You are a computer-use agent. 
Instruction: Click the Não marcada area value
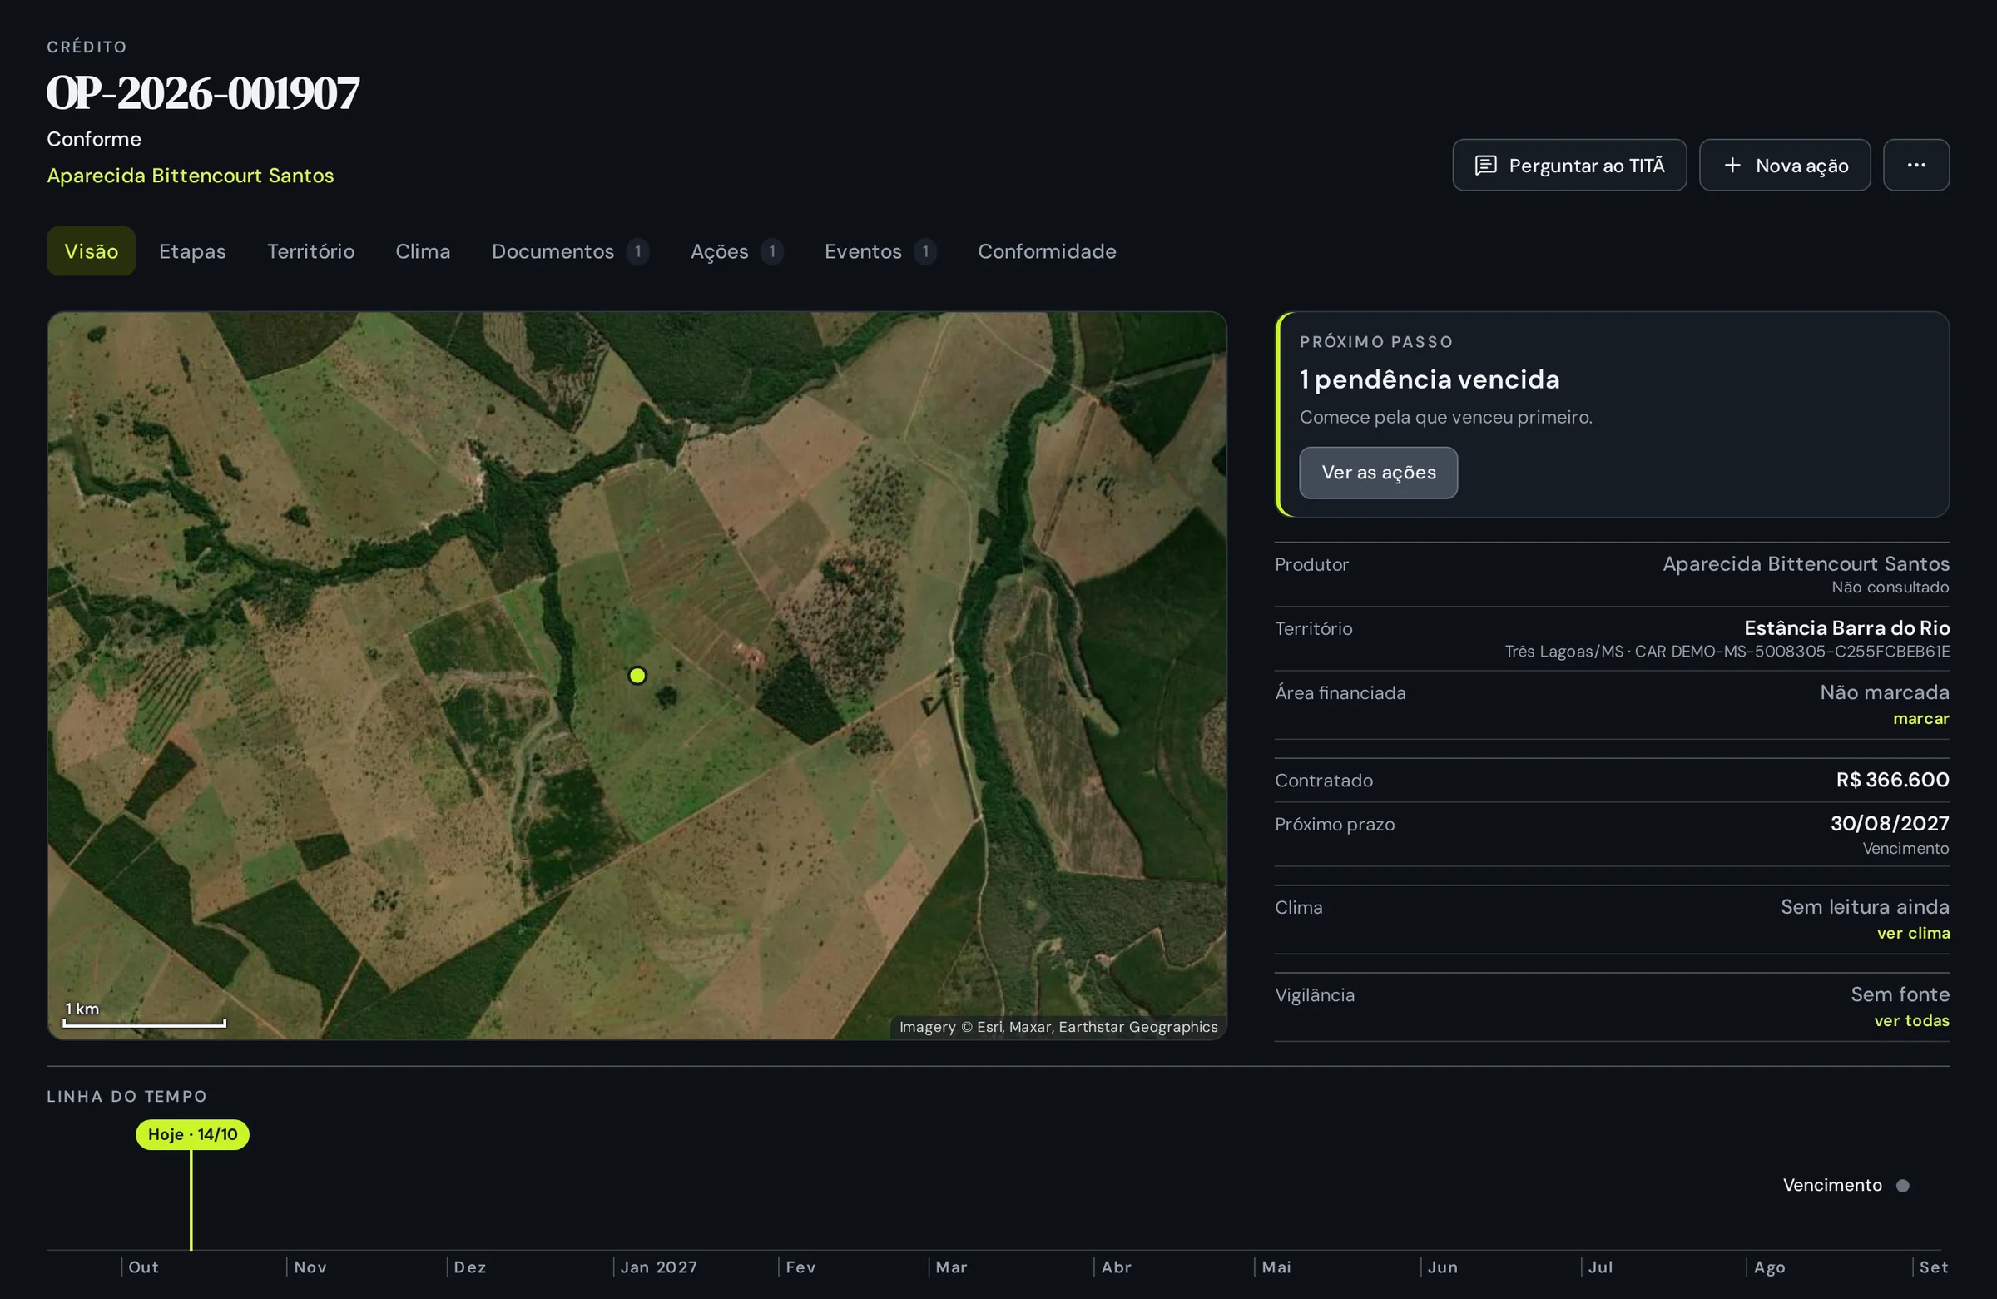[x=1885, y=692]
